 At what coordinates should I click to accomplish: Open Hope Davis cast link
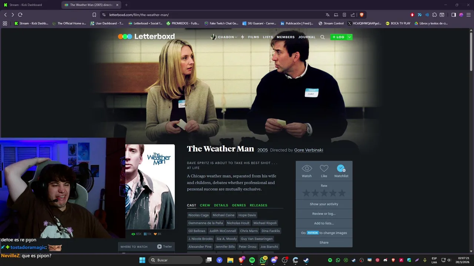point(247,215)
